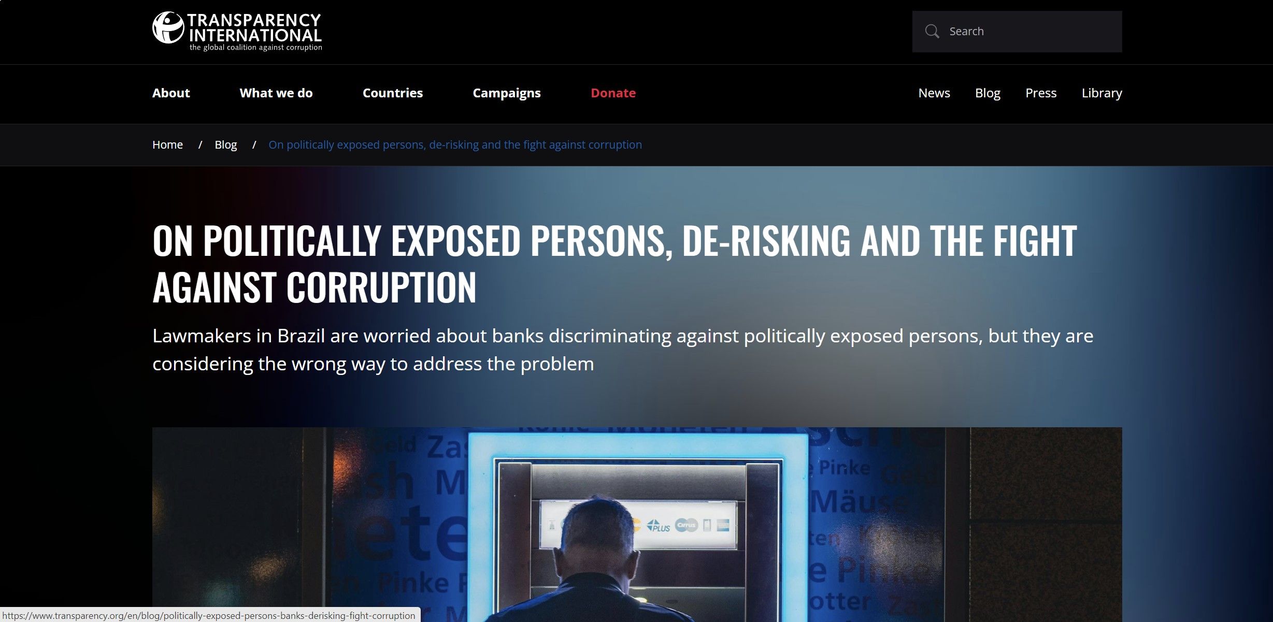Click the red Donate link
1273x622 pixels.
tap(613, 93)
